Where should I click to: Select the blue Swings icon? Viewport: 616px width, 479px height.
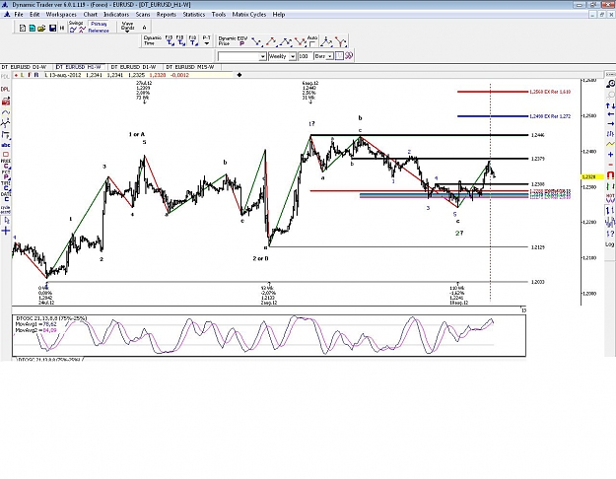(73, 30)
